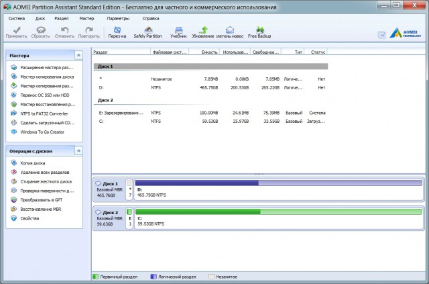The image size is (429, 284).
Task: Launch Расширение мастера раздела wizard
Action: click(42, 67)
